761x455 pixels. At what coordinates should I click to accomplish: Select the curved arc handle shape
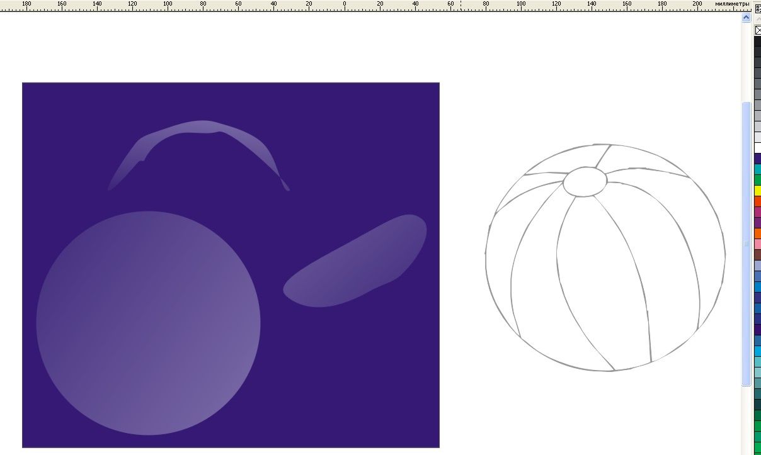click(202, 129)
